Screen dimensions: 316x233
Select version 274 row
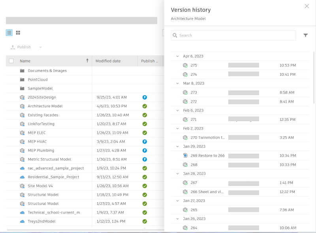(240, 74)
